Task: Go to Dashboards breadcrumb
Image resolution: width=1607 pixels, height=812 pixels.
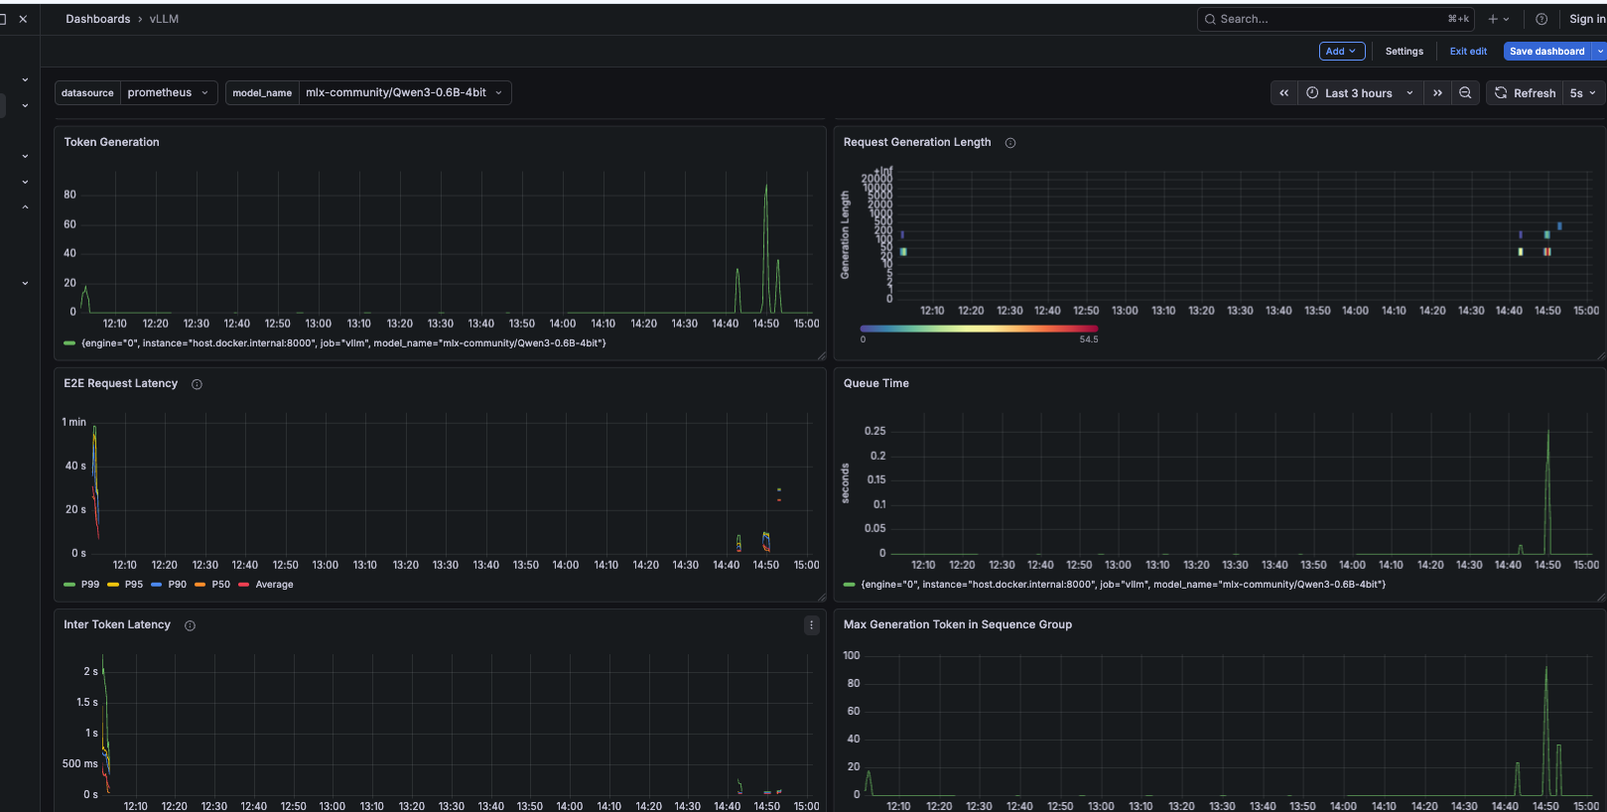Action: (x=97, y=19)
